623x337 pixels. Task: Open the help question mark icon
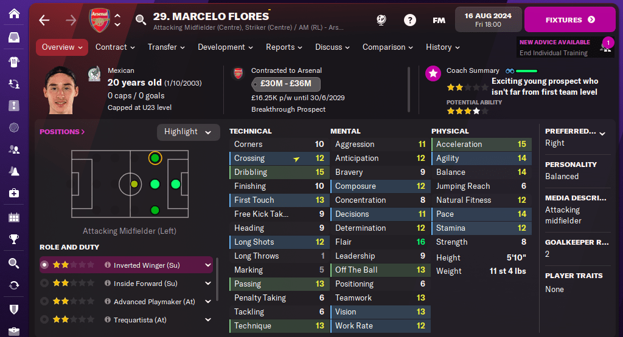pos(410,20)
